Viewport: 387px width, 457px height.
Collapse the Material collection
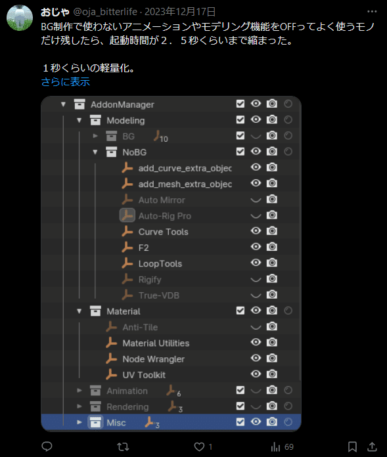(79, 311)
